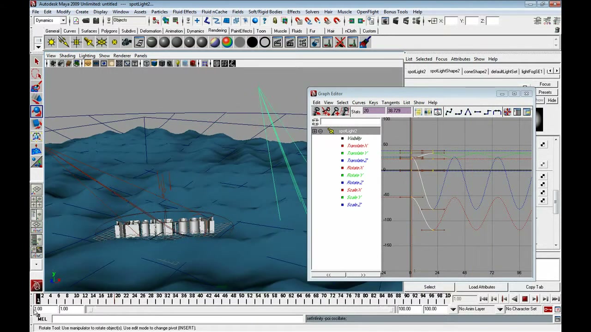Select the Move Nearest Picked Key tool
The image size is (591, 332).
pyautogui.click(x=316, y=112)
